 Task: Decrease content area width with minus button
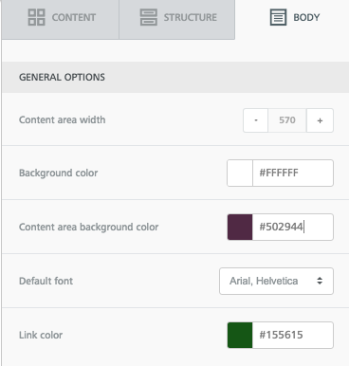(255, 120)
